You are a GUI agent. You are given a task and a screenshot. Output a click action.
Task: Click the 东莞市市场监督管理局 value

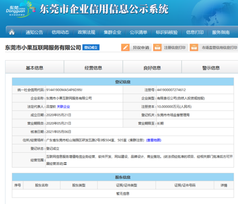click(x=173, y=115)
